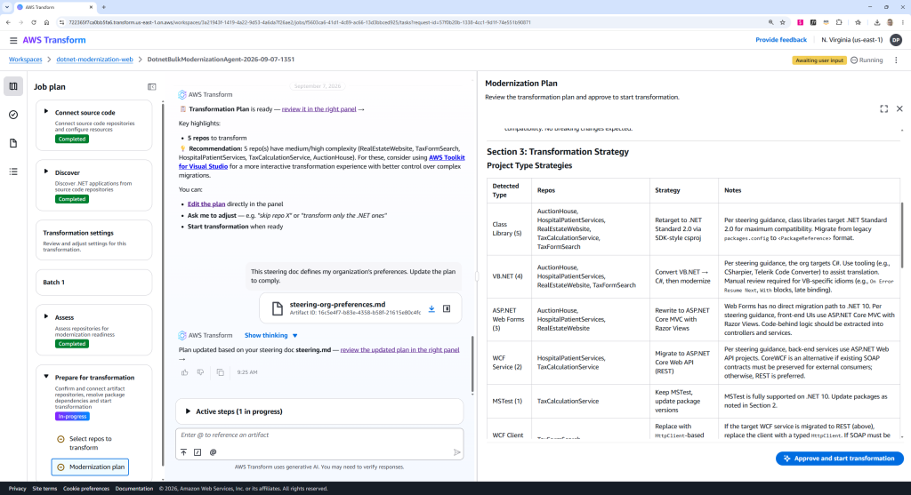Viewport: 911px width, 495px height.
Task: Expand the Discover step
Action: [46, 172]
